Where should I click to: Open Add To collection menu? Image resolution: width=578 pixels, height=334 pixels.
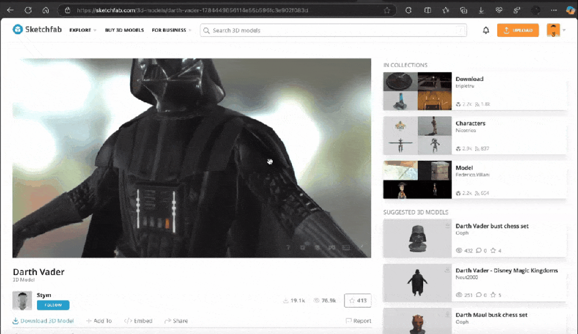(99, 321)
